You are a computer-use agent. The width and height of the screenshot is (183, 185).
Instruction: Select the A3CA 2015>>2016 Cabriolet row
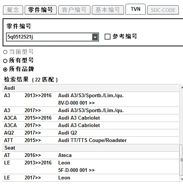coord(90,118)
